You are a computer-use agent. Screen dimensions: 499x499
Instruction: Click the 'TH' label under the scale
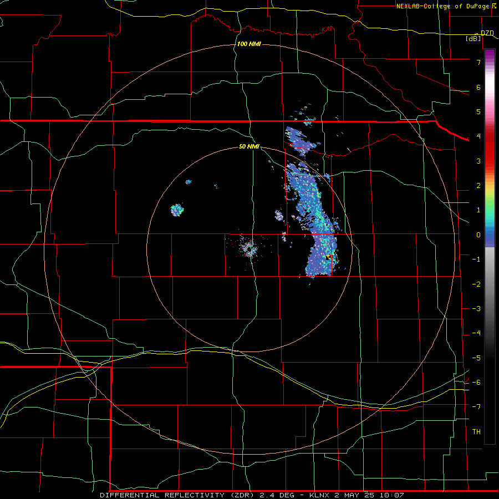click(x=476, y=431)
